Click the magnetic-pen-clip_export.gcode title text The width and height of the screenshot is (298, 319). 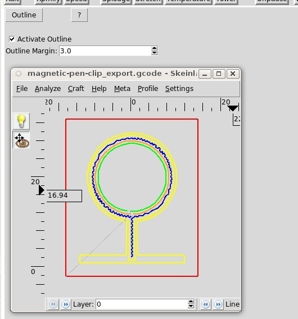94,74
